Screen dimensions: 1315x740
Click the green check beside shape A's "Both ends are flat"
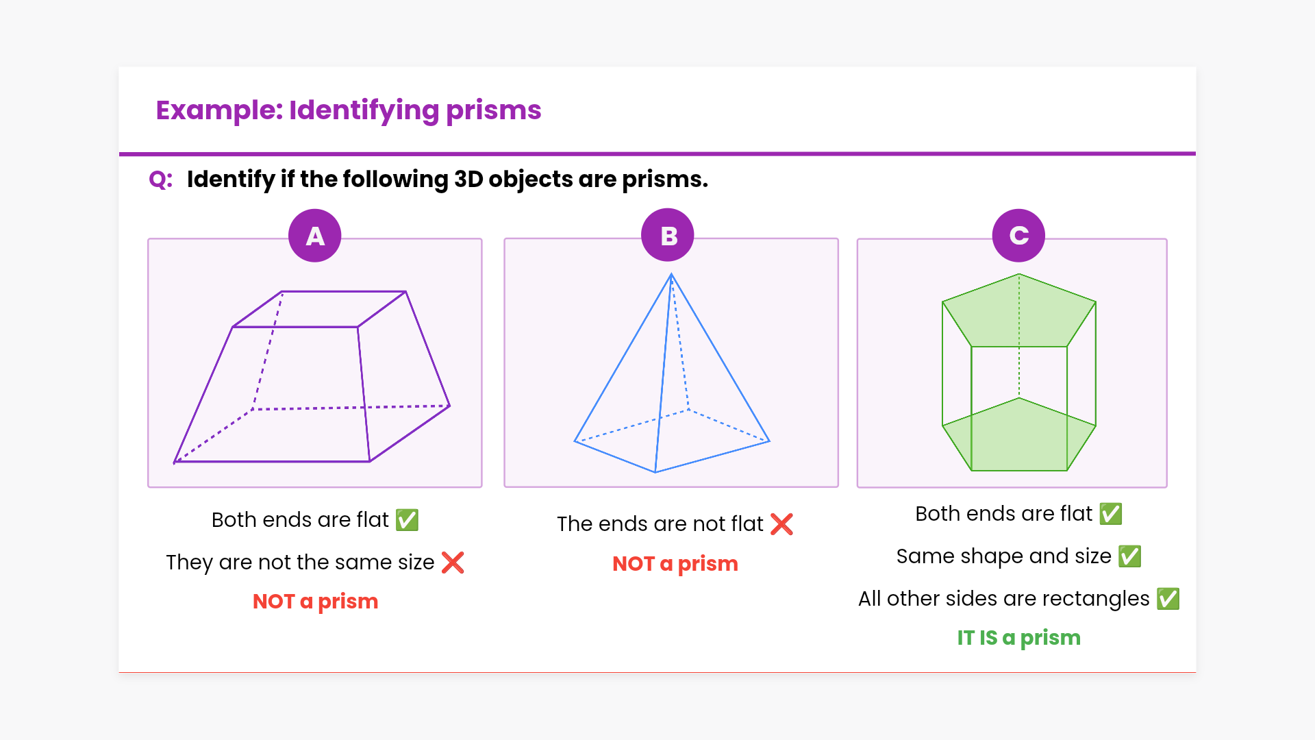pos(407,520)
